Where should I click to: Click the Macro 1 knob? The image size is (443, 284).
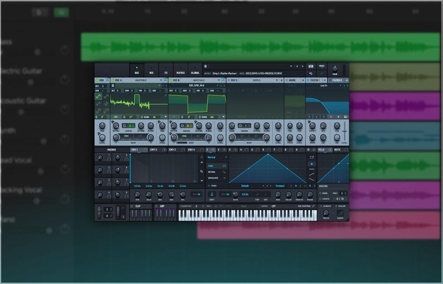click(100, 157)
